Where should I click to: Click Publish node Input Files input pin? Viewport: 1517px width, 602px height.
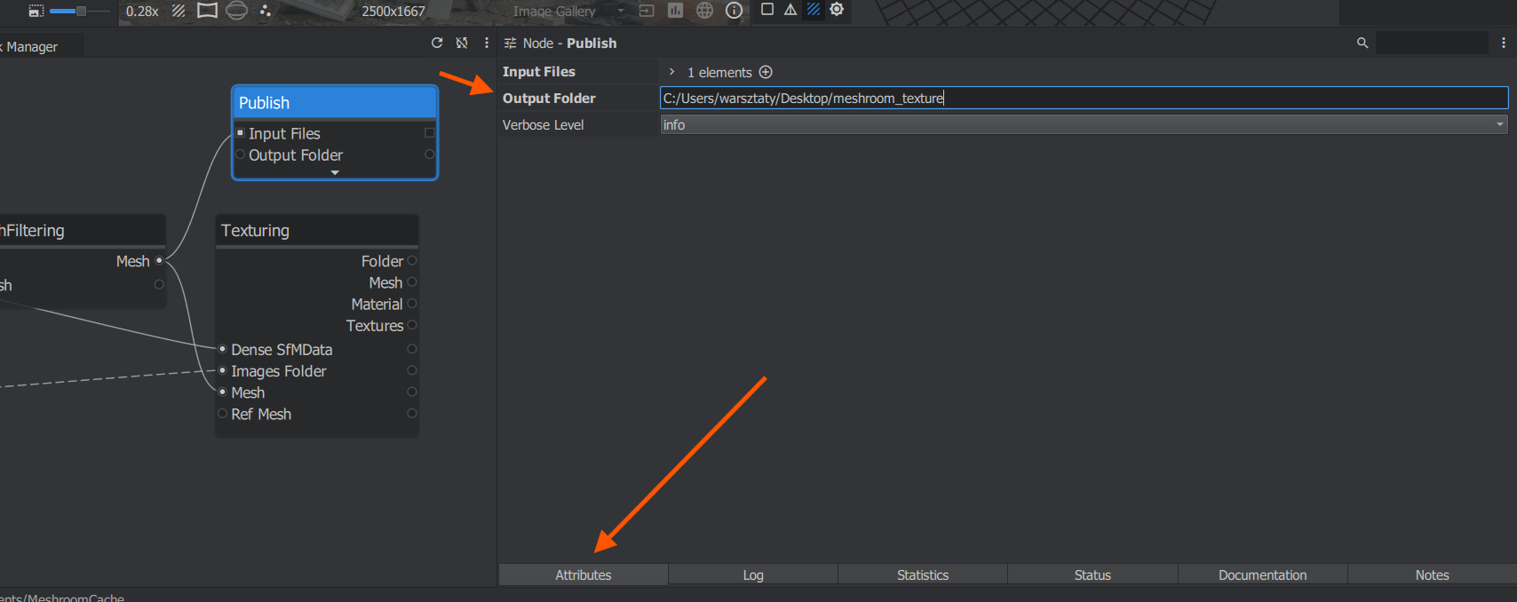click(241, 132)
